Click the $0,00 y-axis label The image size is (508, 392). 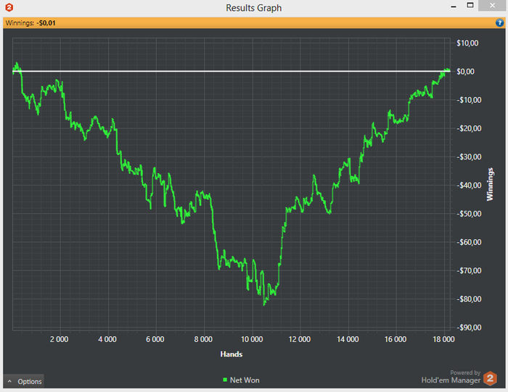[465, 72]
